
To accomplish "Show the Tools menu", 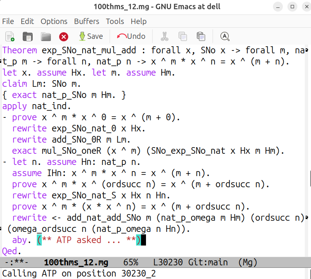I will (x=115, y=21).
